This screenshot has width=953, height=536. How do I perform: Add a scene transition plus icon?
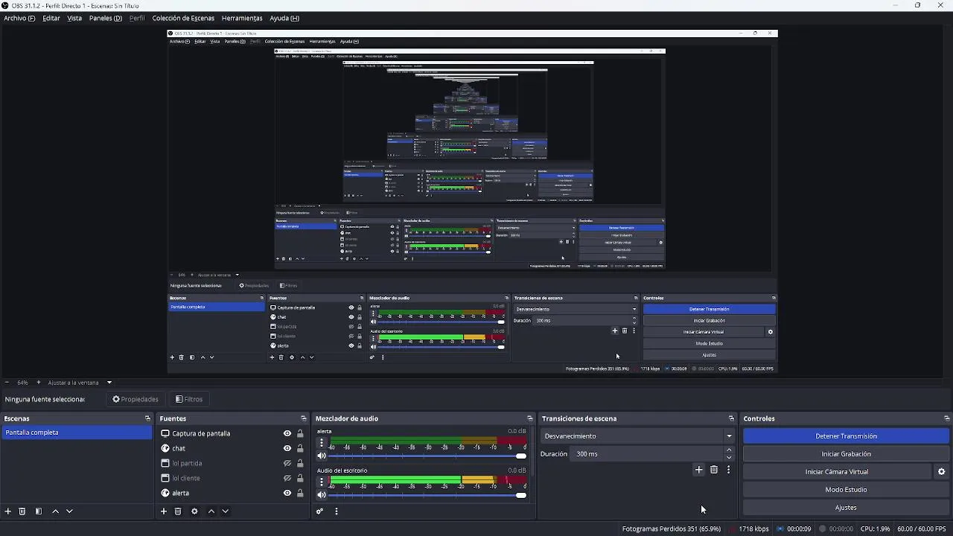pos(698,470)
